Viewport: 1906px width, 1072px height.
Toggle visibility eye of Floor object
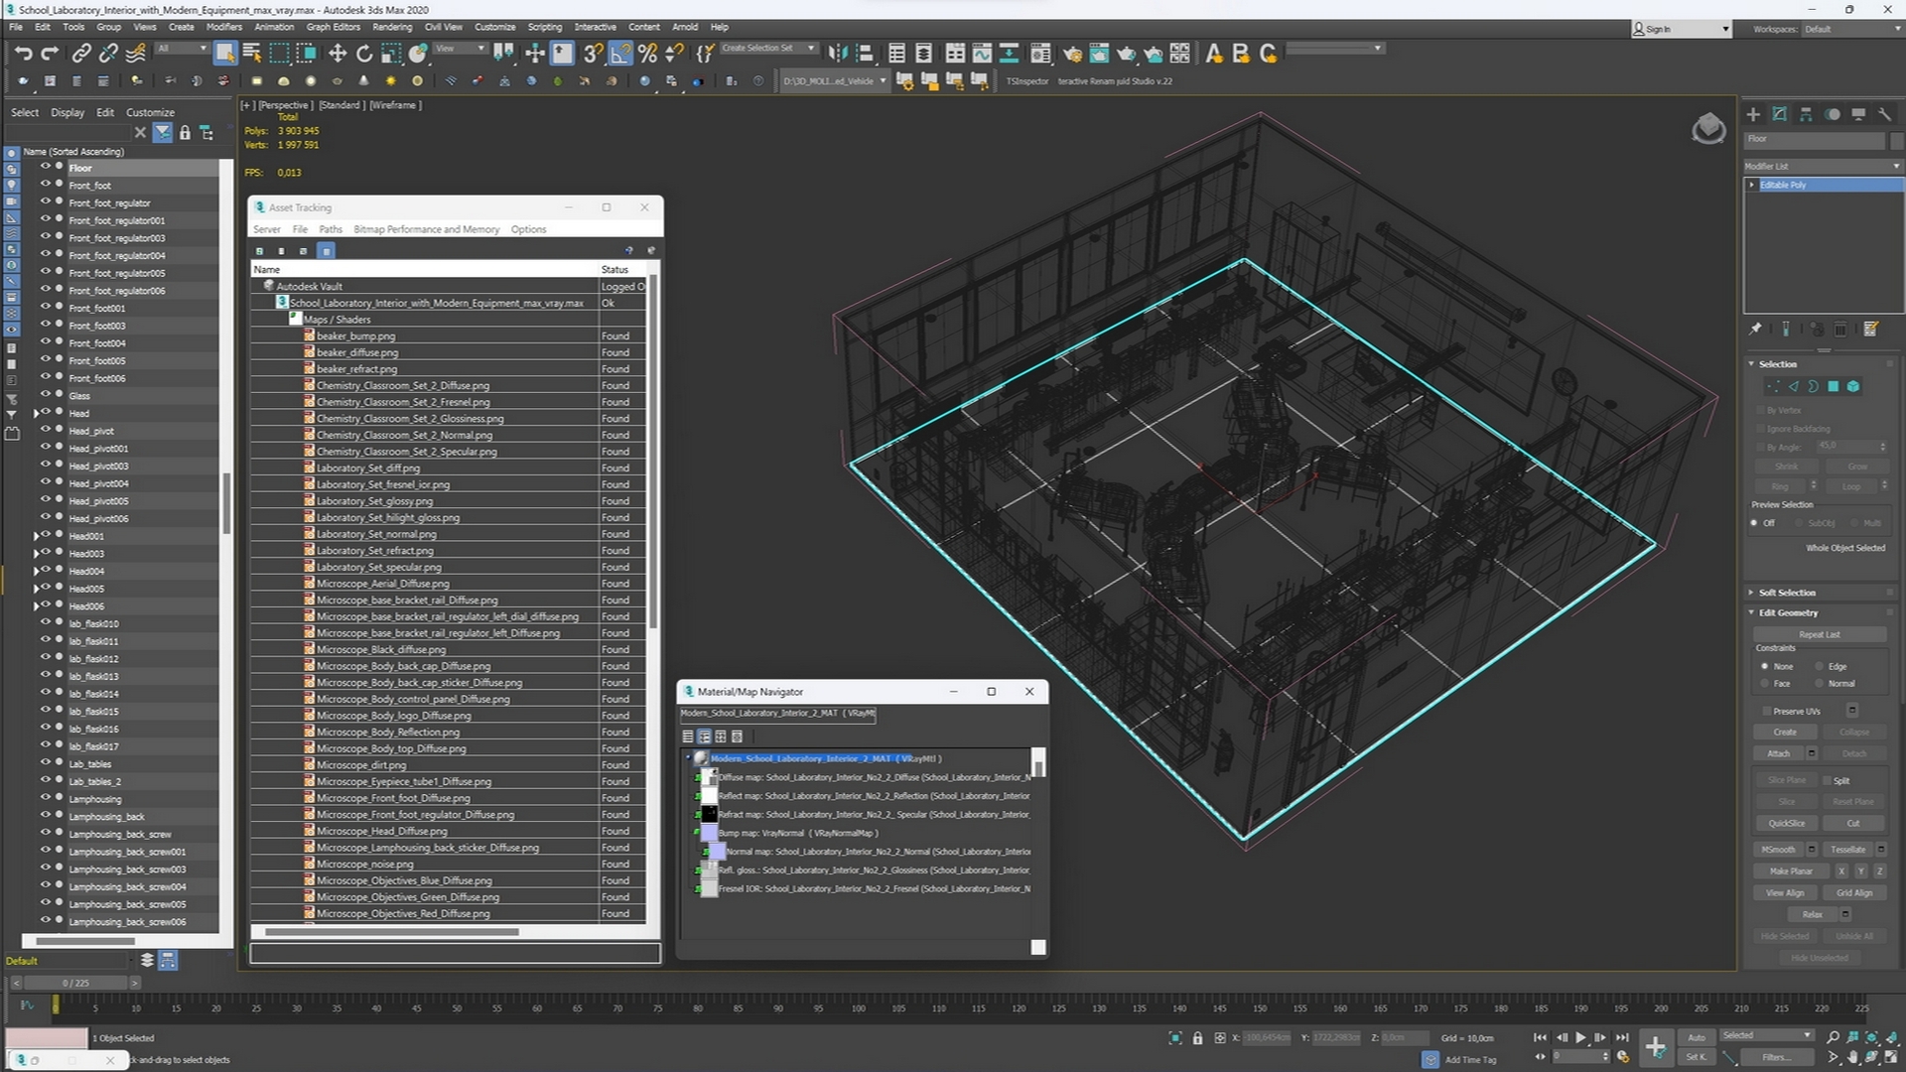[45, 168]
